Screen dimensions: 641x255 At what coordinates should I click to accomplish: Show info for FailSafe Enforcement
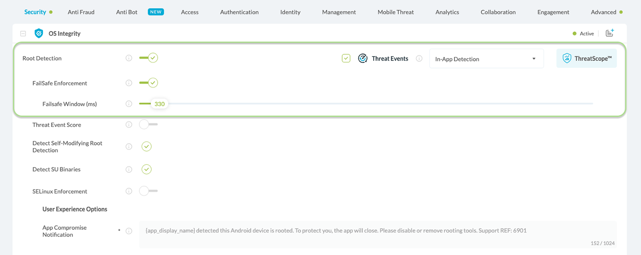129,83
